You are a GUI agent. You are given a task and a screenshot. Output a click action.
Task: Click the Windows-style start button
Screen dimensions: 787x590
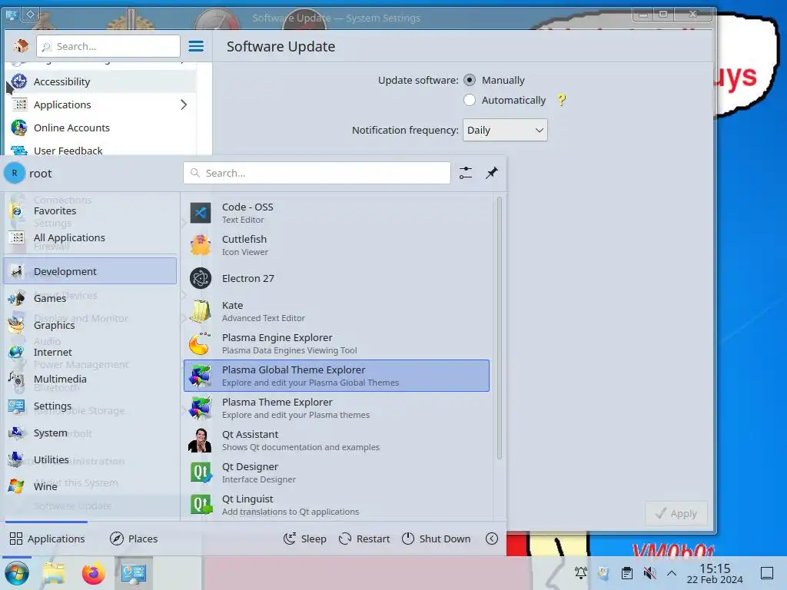[x=17, y=573]
